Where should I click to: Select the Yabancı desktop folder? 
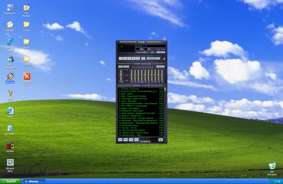click(x=26, y=44)
